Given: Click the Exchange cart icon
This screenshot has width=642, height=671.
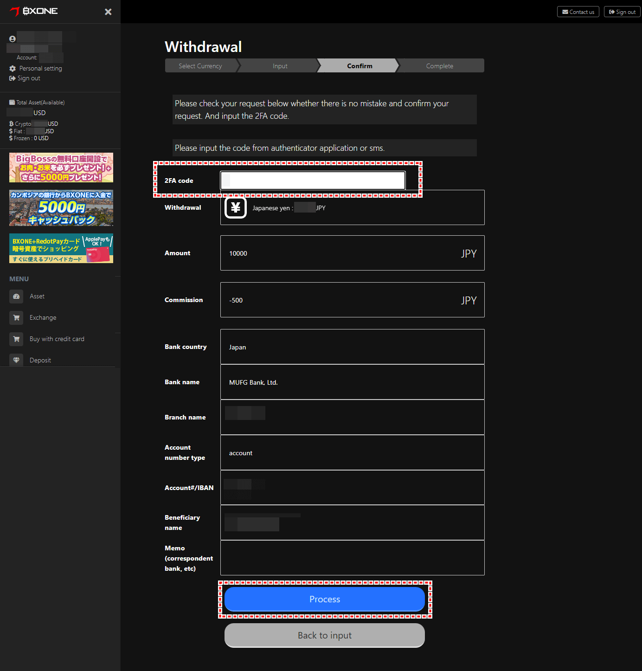Looking at the screenshot, I should pyautogui.click(x=16, y=317).
